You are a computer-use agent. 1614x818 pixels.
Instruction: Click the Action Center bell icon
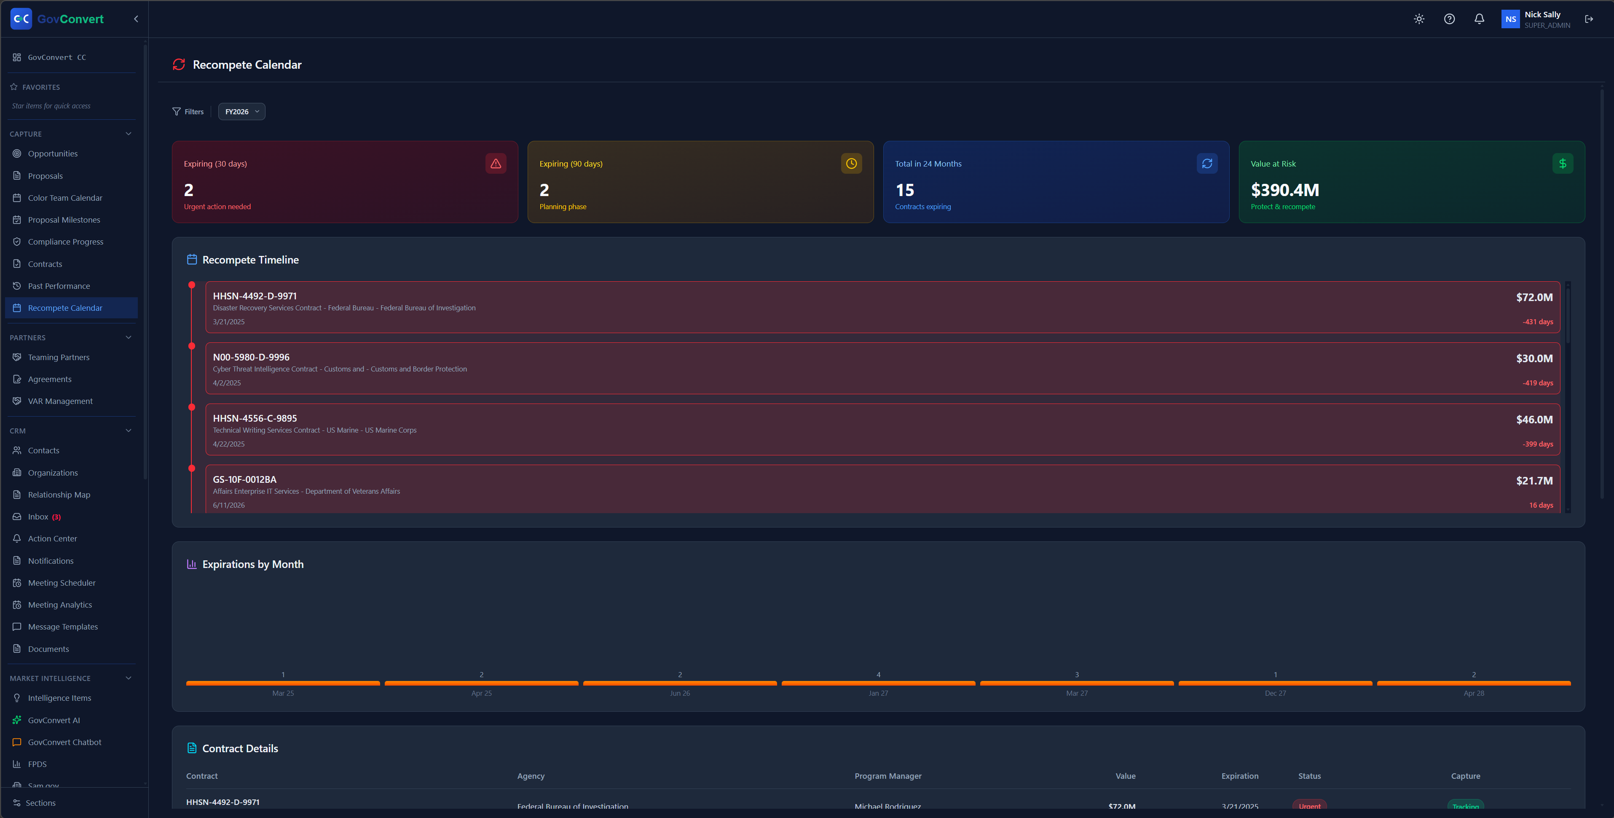point(17,538)
